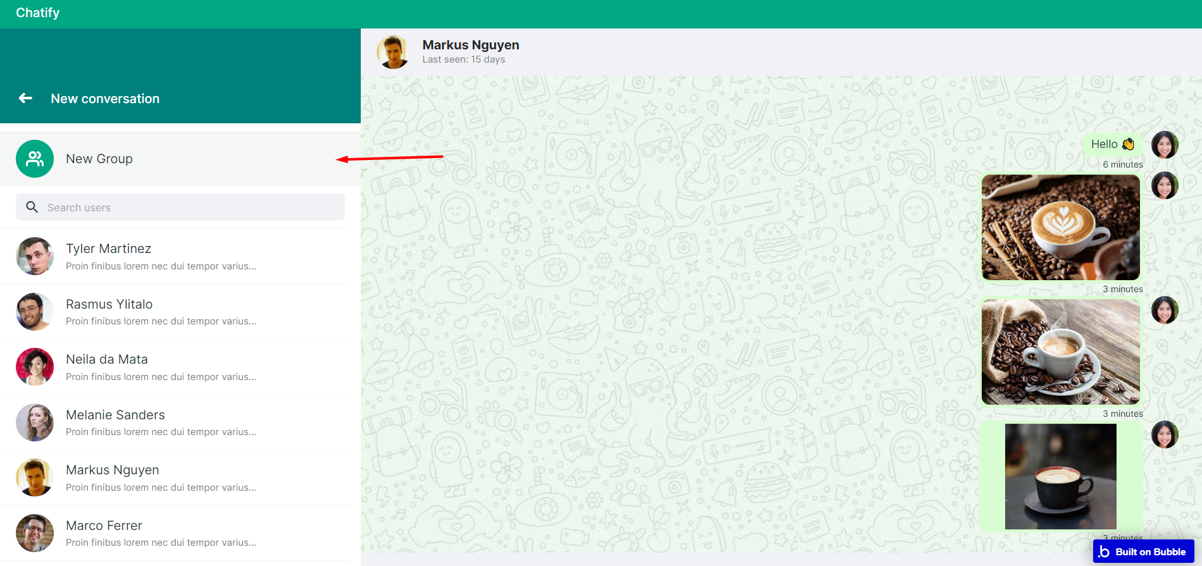
Task: Click the search magnifier icon
Action: [32, 207]
